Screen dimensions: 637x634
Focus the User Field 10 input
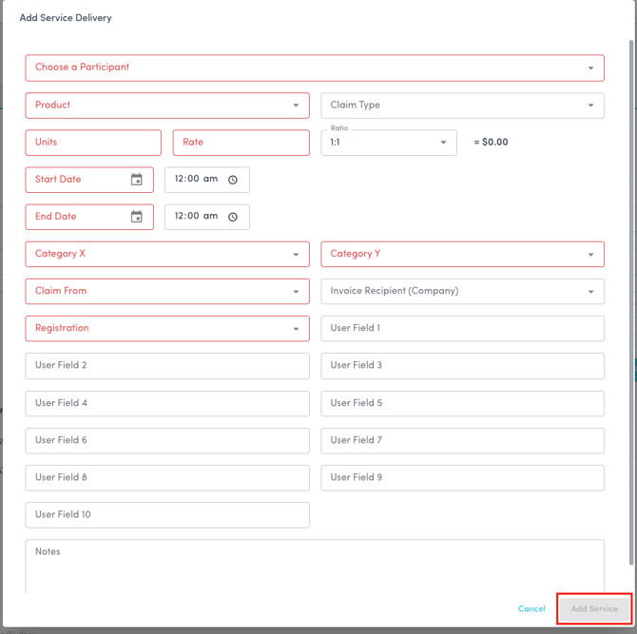167,515
